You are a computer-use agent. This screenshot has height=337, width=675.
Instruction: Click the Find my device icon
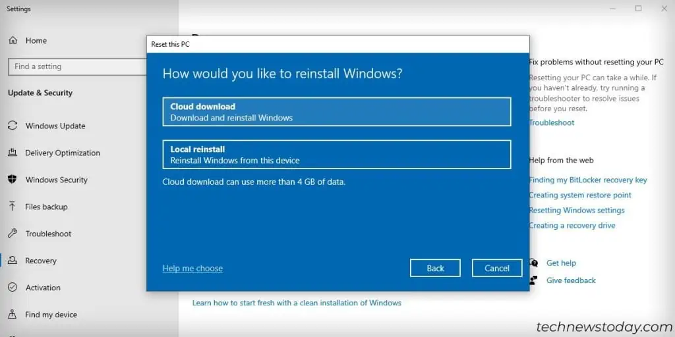tap(13, 314)
